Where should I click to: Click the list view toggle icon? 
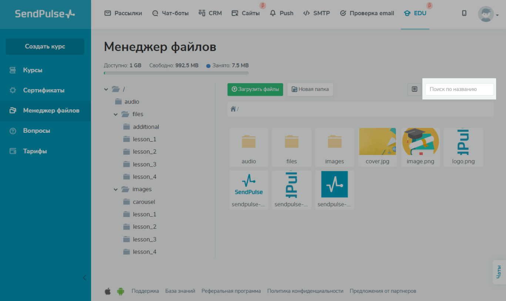414,89
